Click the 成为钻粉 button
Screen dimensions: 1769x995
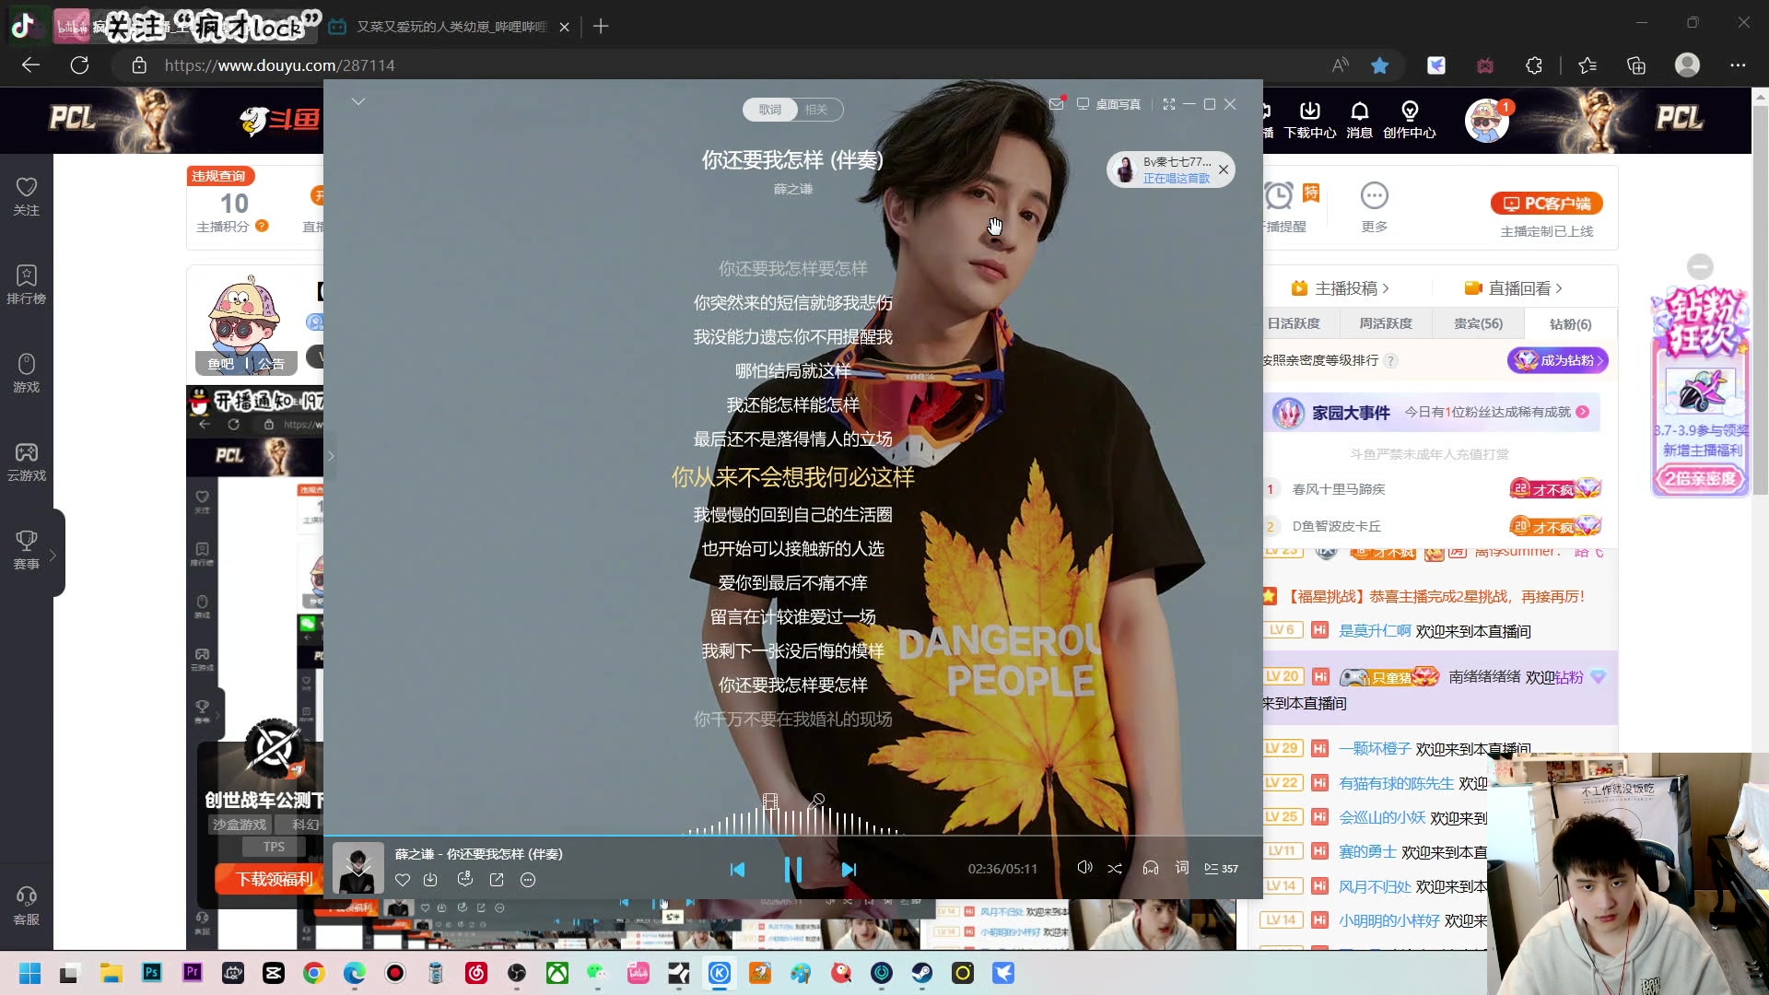tap(1559, 360)
